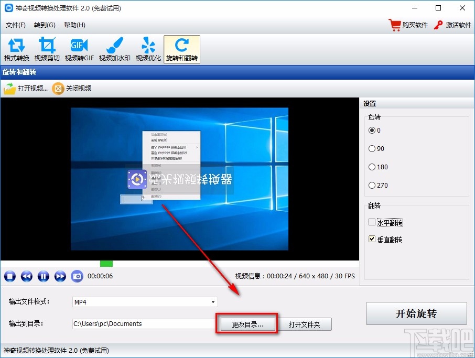Click the 开始旋转 button

pos(416,313)
